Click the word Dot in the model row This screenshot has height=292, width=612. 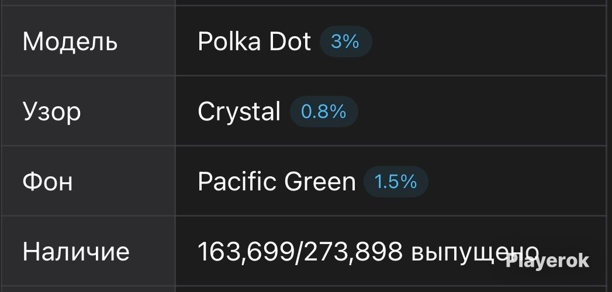coord(290,41)
